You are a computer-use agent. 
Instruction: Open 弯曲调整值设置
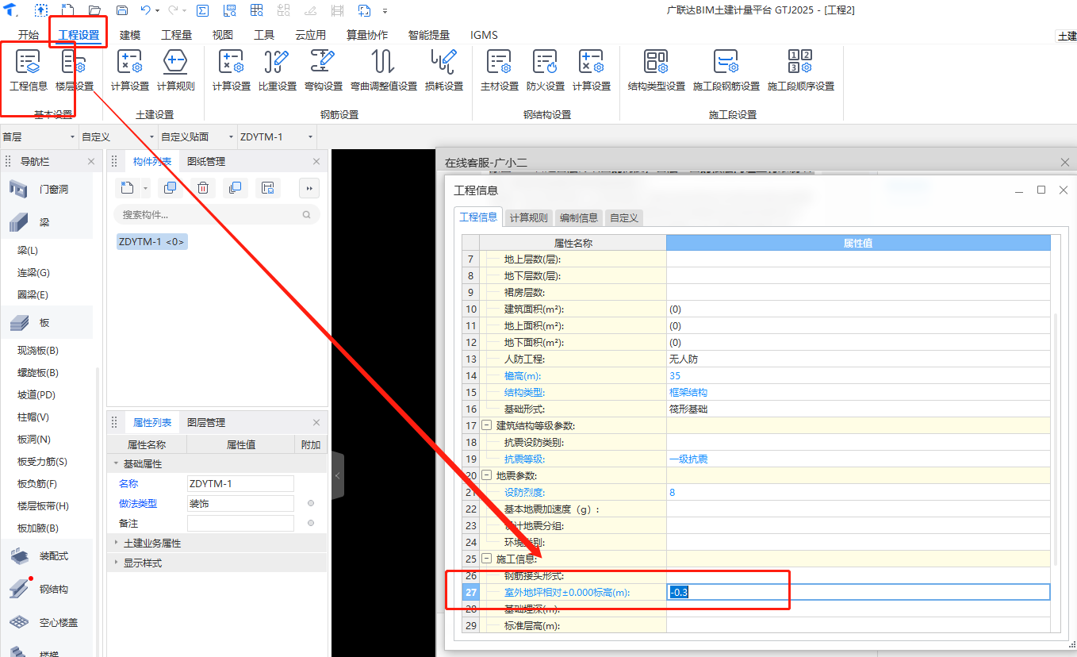384,70
